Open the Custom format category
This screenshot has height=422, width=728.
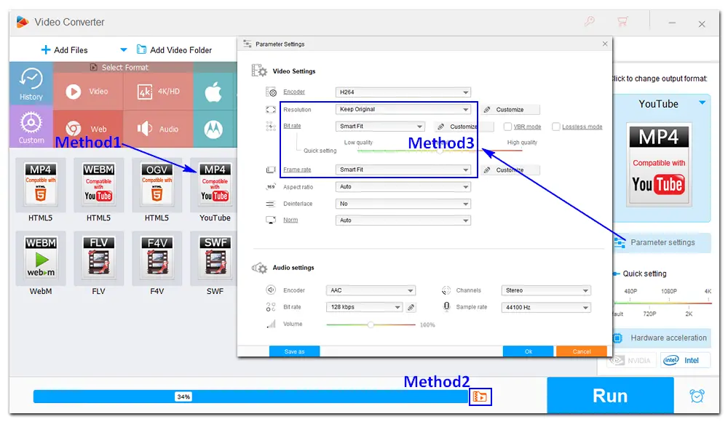coord(31,127)
